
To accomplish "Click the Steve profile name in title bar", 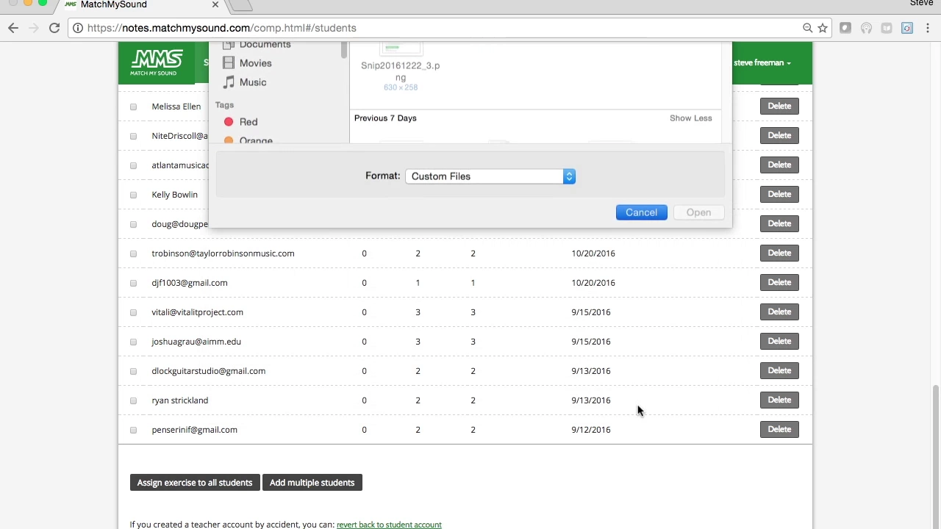I will [x=921, y=4].
